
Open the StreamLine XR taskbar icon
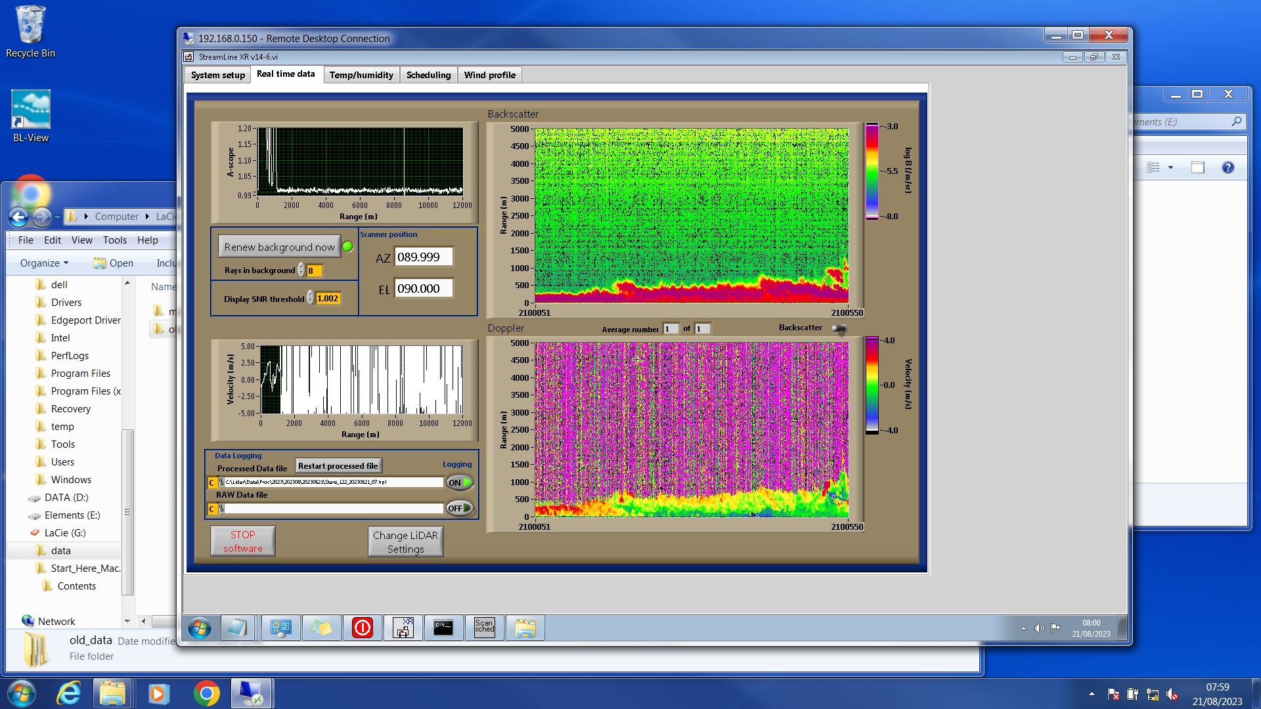pyautogui.click(x=403, y=628)
